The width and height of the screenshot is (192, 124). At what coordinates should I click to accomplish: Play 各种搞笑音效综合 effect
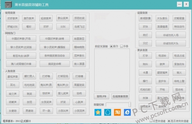coord(54,55)
